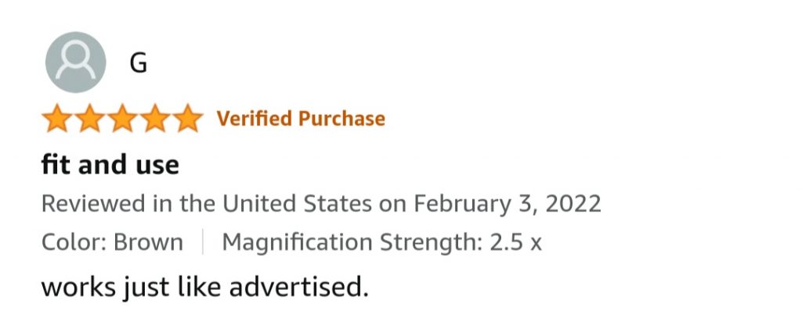Click the gray reviewer profile avatar
This screenshot has height=329, width=802.
[x=76, y=63]
